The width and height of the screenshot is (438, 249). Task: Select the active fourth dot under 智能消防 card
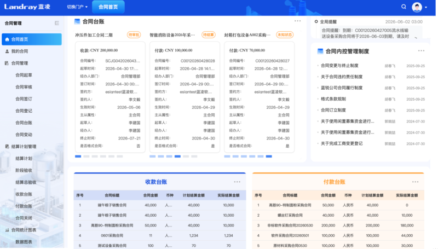[x=177, y=157]
